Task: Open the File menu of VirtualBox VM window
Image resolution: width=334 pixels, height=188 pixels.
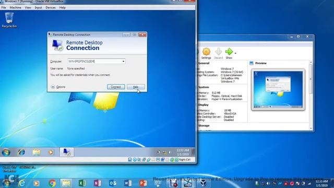Action: (x=4, y=7)
